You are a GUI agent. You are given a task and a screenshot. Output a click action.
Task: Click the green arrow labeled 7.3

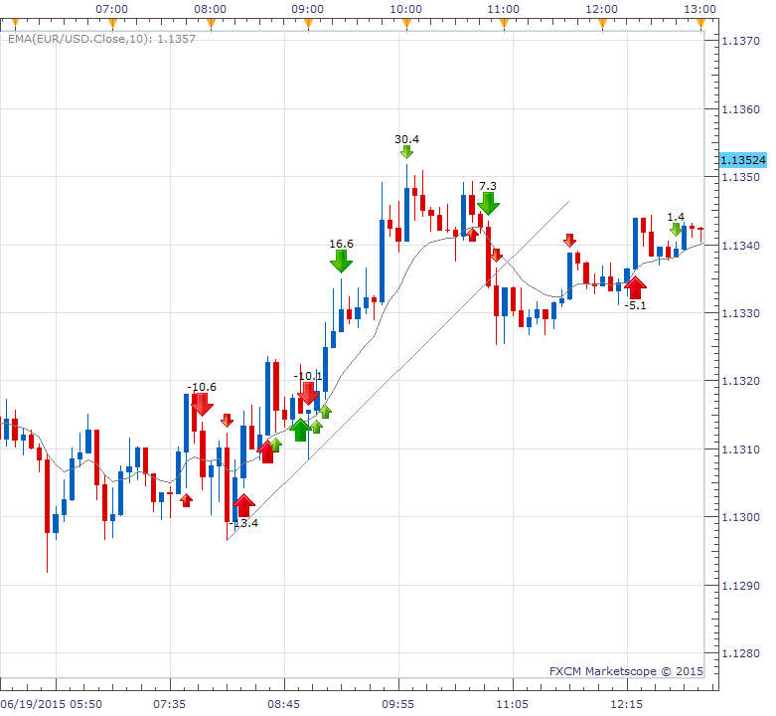[x=488, y=204]
